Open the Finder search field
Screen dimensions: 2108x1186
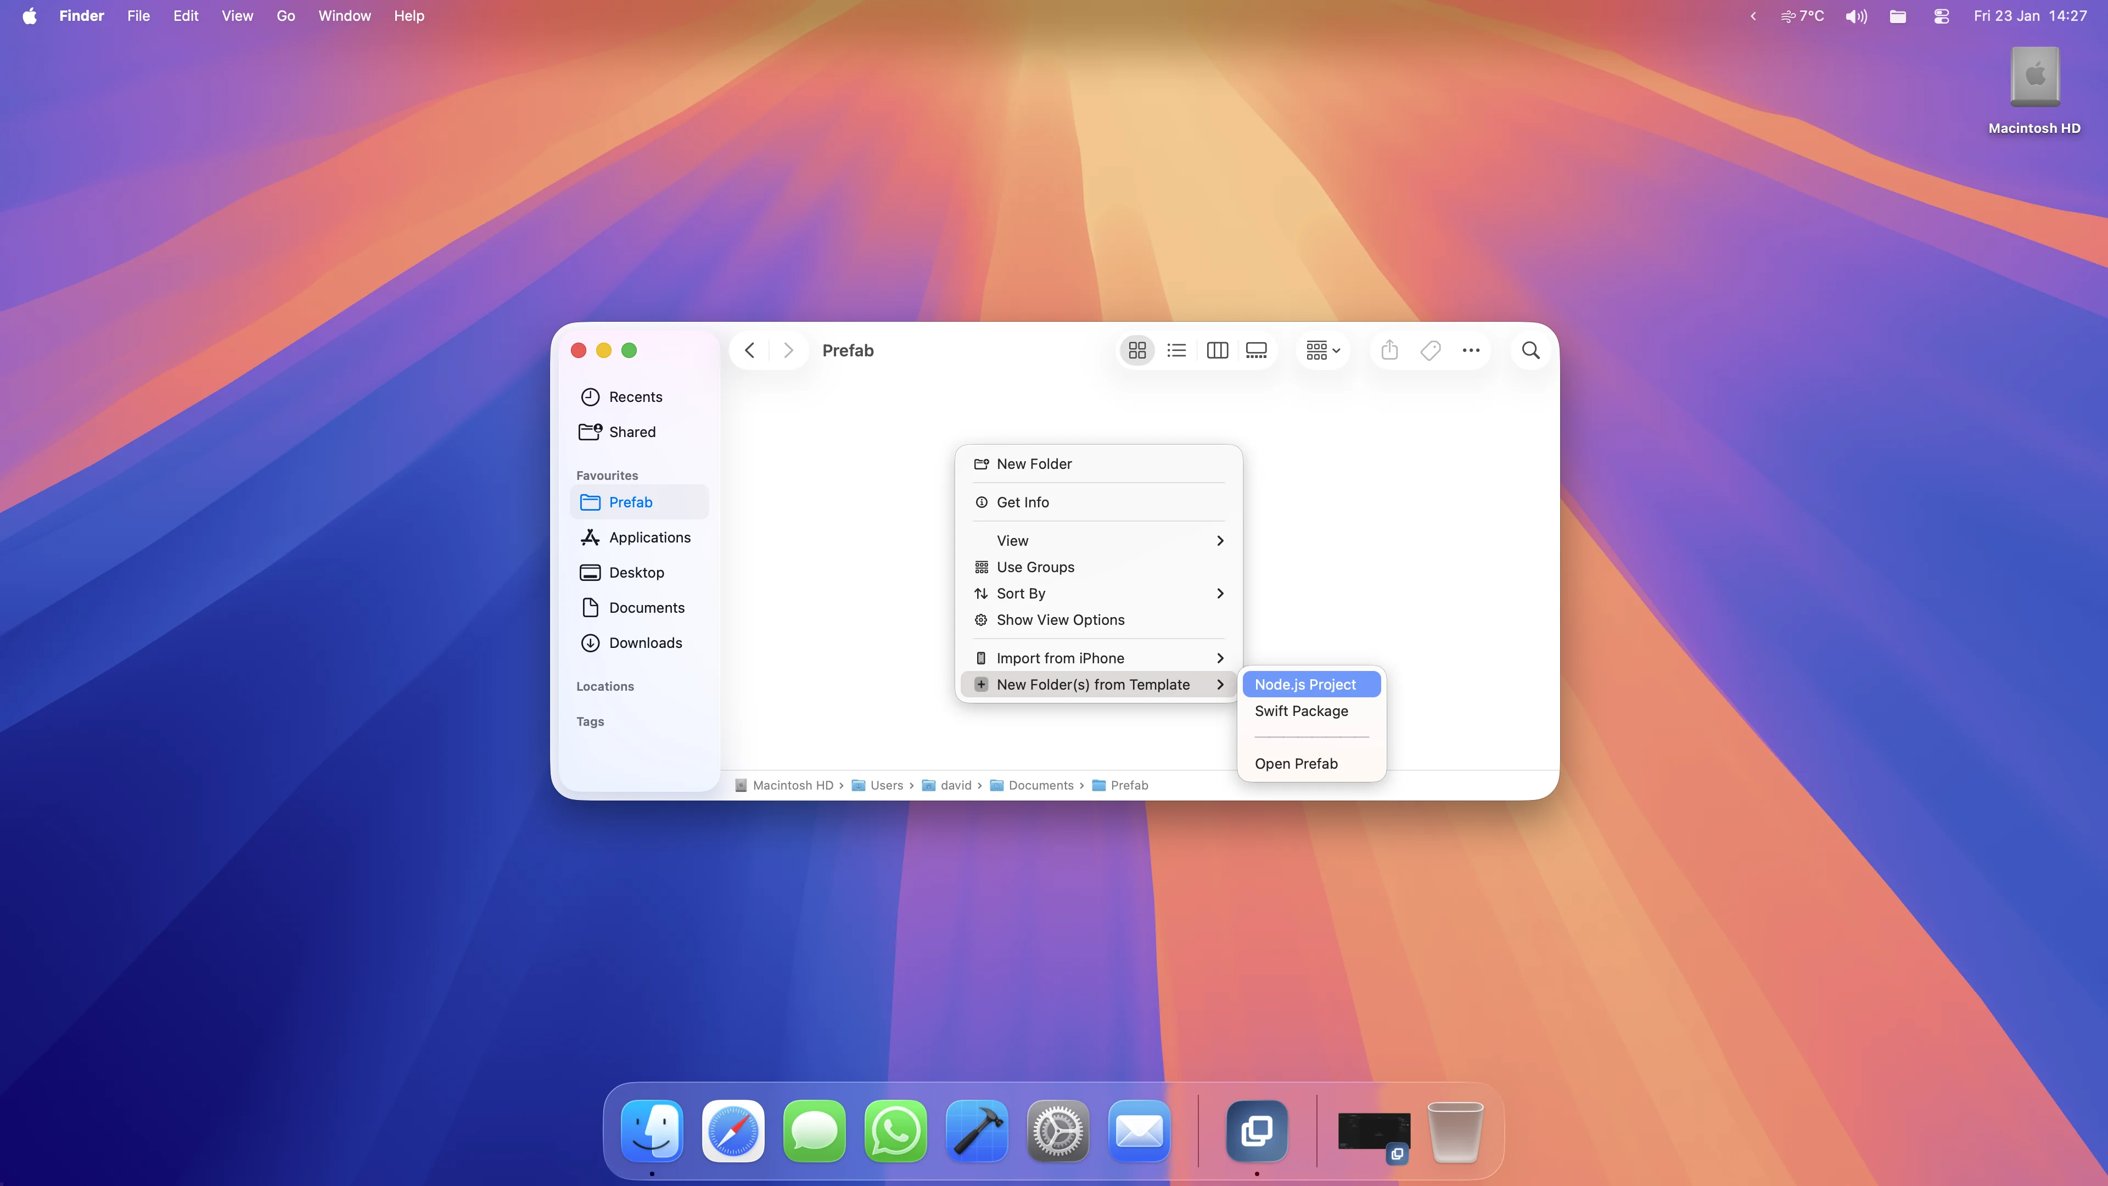point(1529,350)
